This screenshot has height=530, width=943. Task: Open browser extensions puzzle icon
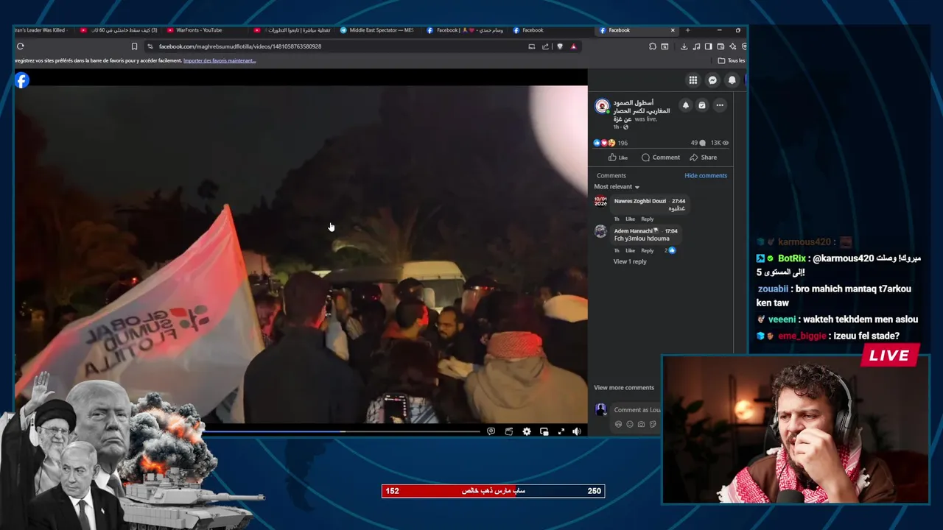(x=653, y=46)
